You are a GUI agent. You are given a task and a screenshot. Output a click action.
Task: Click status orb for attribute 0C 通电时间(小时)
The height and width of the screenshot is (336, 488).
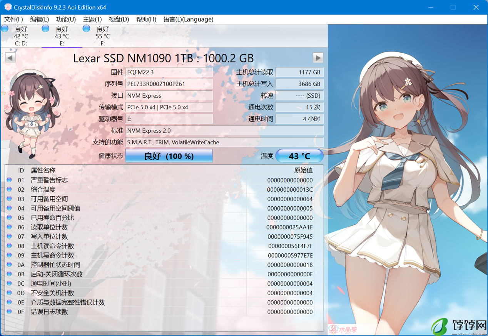[x=9, y=283]
